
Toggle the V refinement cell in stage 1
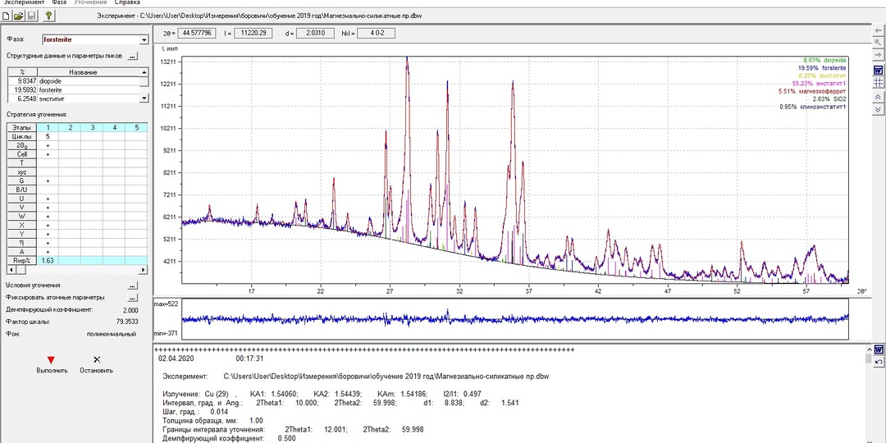pos(48,208)
